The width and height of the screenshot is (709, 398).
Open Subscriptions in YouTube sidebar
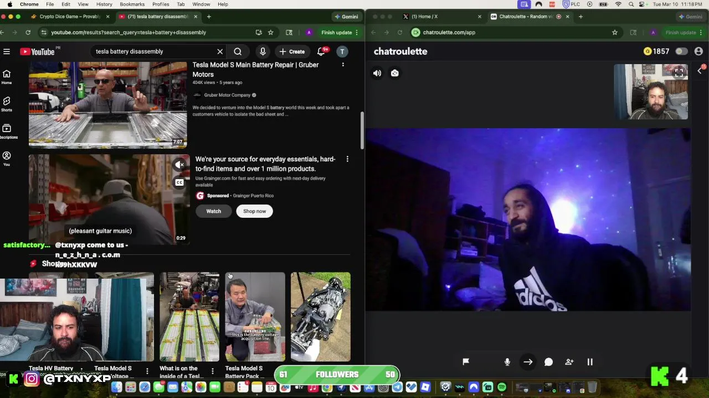pos(7,132)
